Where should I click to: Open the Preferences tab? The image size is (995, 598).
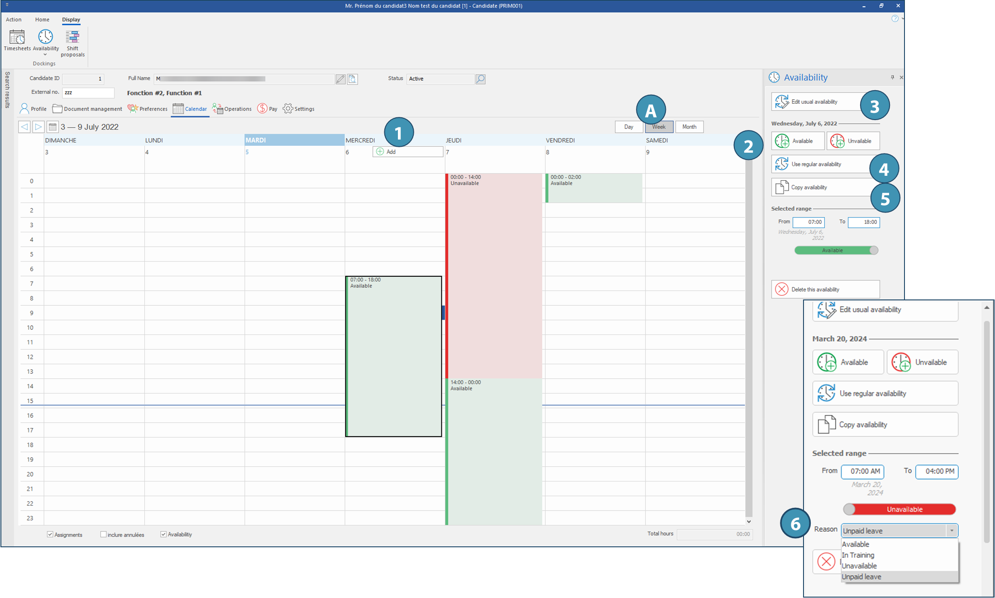click(x=148, y=109)
